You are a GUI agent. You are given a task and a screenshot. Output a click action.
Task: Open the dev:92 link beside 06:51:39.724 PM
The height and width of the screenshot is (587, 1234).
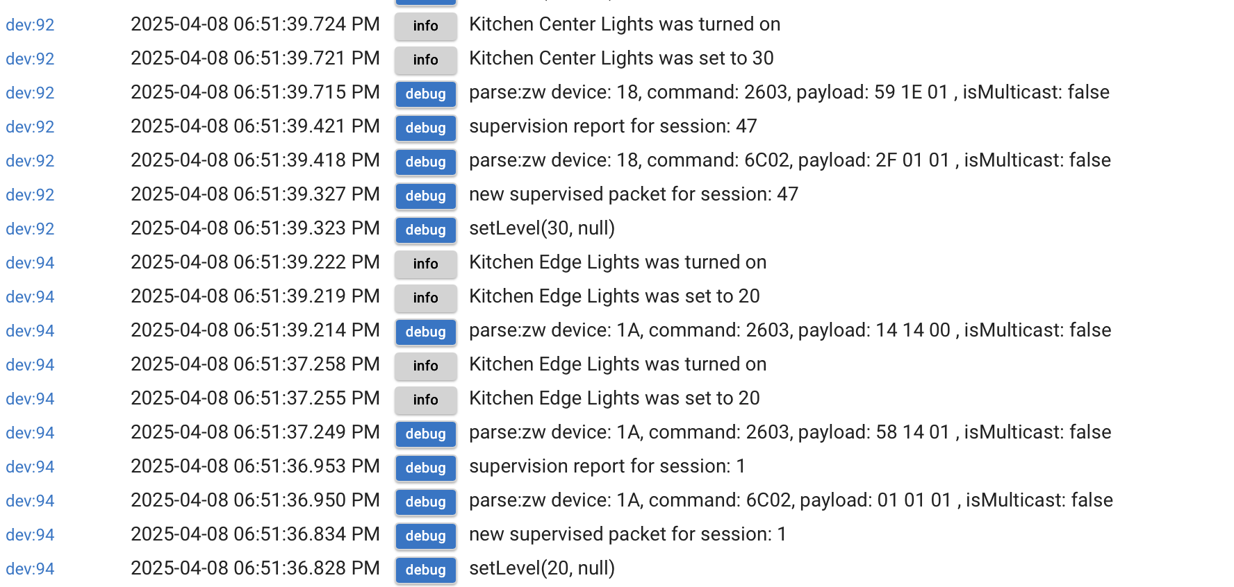point(30,25)
